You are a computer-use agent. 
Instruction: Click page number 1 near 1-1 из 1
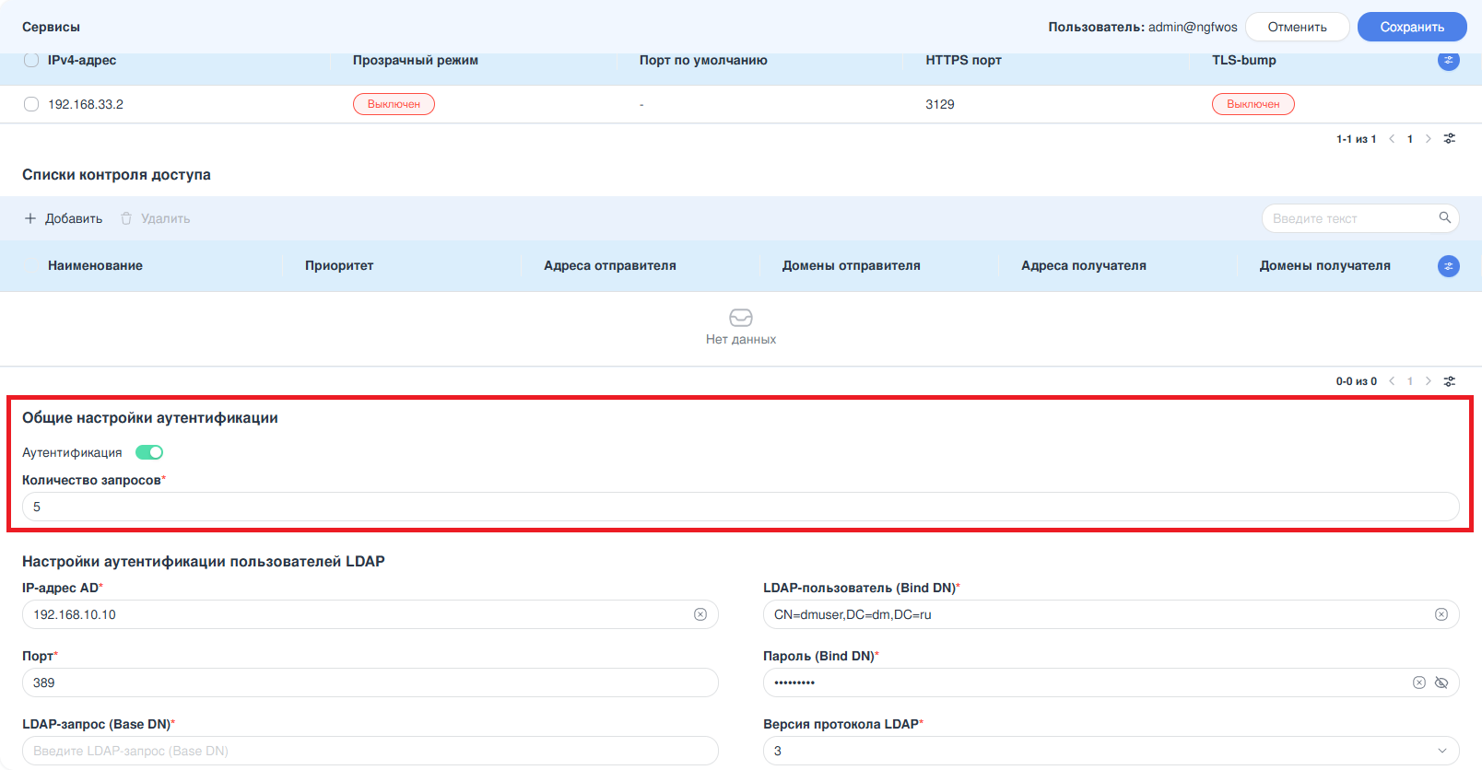pyautogui.click(x=1409, y=139)
